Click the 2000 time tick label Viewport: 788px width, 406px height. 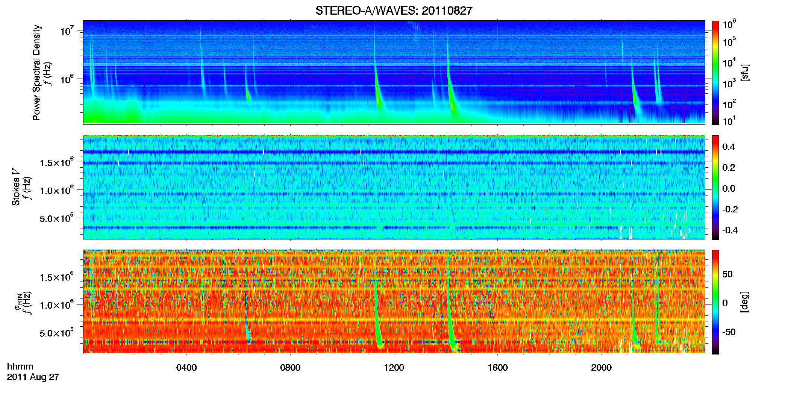click(x=601, y=368)
